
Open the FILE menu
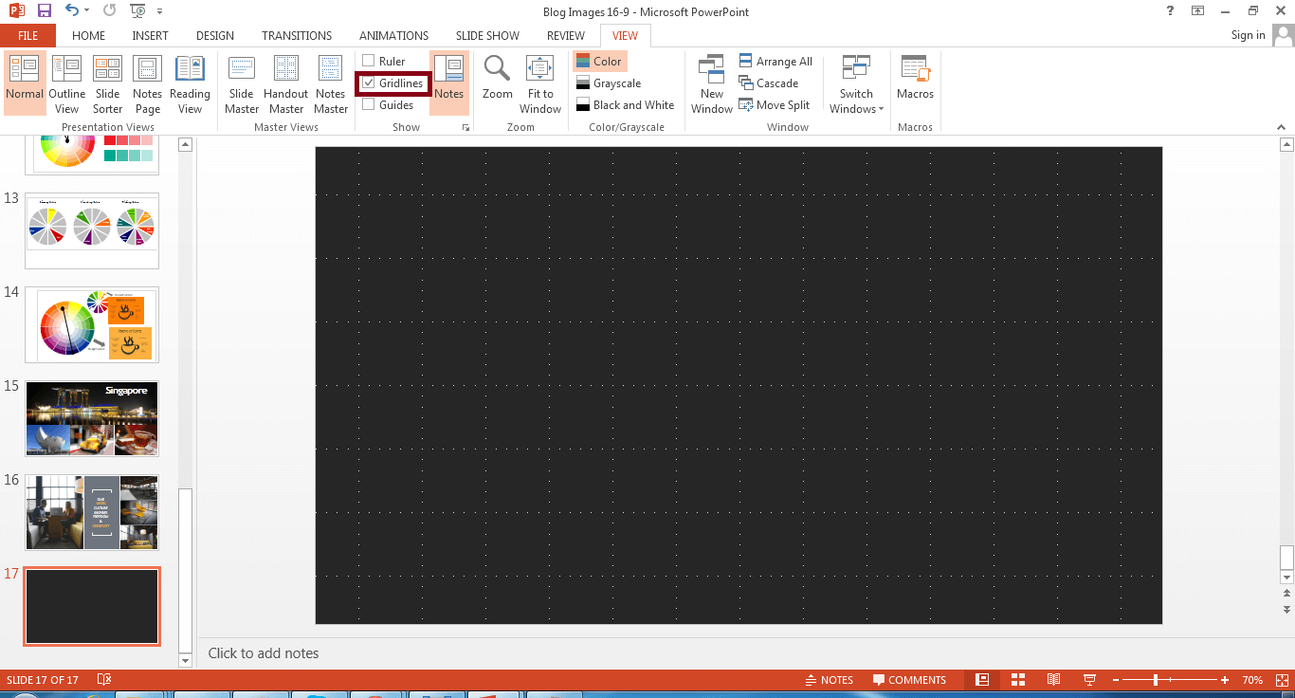[27, 35]
